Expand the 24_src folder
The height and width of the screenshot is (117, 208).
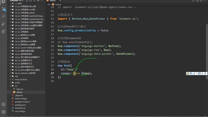[x=25, y=9]
